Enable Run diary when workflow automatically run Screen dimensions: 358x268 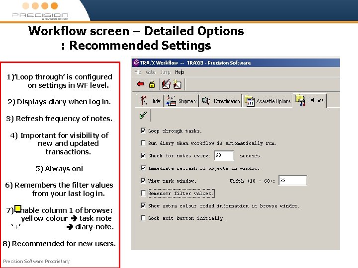pyautogui.click(x=143, y=143)
